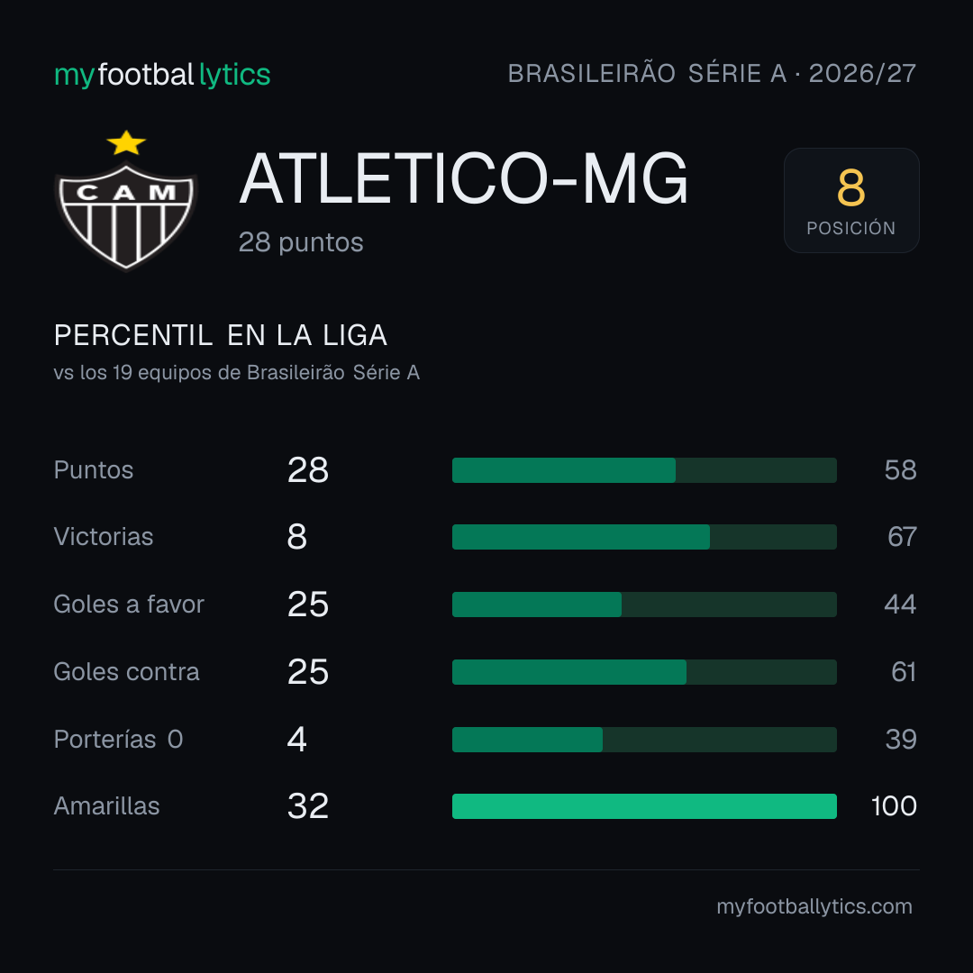Click the Porterías 0 percentile bar
This screenshot has width=973, height=973.
point(644,740)
